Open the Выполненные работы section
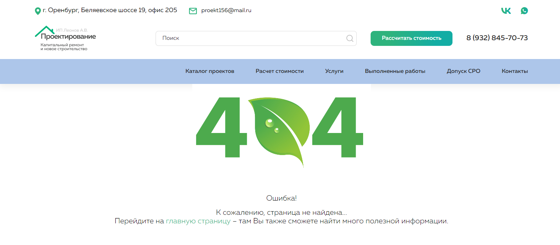This screenshot has height=245, width=560. click(395, 71)
